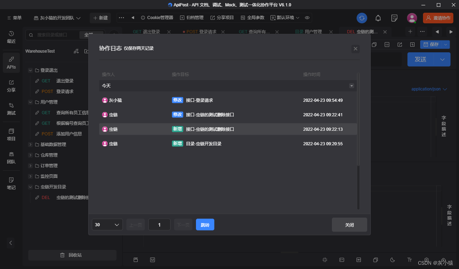The height and width of the screenshot is (269, 459).
Task: Switch to the 目录 用户管理 tab
Action: coord(309,32)
